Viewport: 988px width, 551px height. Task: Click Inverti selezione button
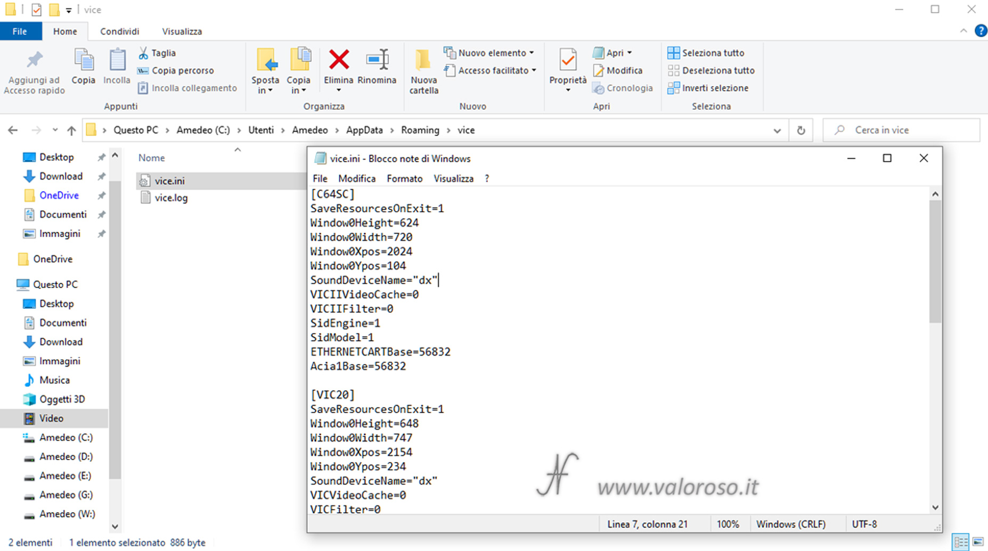pos(708,88)
